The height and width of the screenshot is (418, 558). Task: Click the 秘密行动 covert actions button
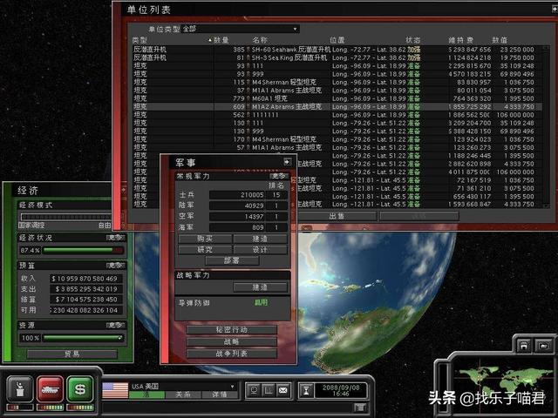(x=231, y=330)
